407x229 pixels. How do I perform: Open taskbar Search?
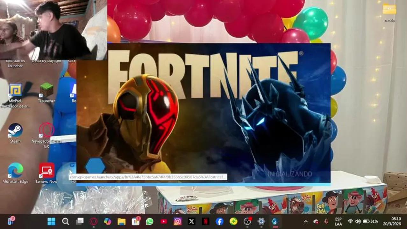click(65, 221)
